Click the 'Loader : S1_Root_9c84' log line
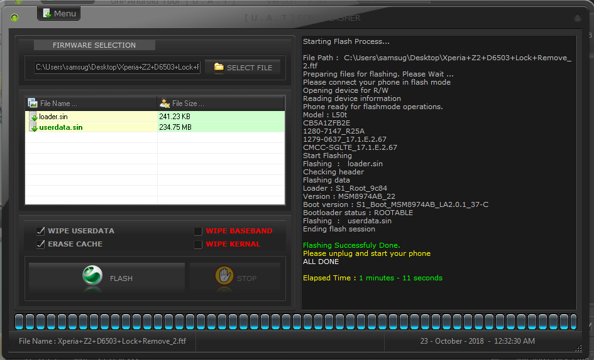The width and height of the screenshot is (594, 360). [345, 188]
